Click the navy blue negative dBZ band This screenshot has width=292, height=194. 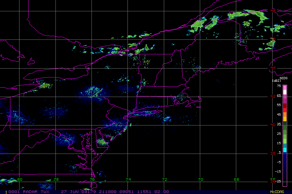click(285, 169)
